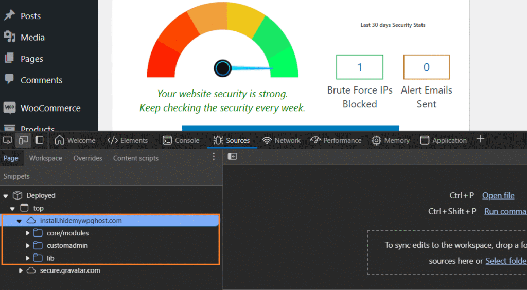Open the Media menu item
Screen dimensions: 527x290
[32, 37]
